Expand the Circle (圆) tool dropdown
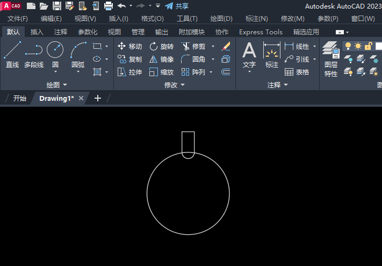Viewport: 382px width, 266px height. [55, 72]
